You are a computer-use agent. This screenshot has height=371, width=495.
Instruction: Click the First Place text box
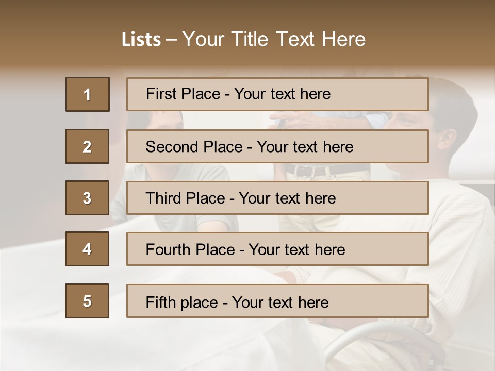coord(277,94)
